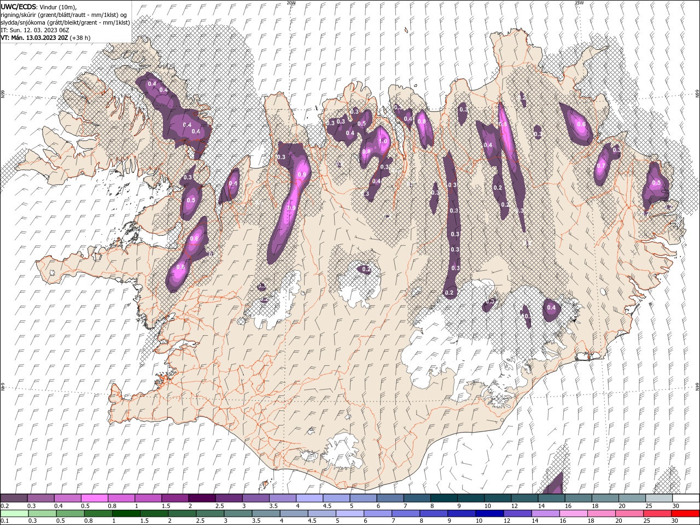Click the rain scale swatch between 2.5 and 3
Image resolution: width=700 pixels, height=525 pixels.
click(x=210, y=513)
